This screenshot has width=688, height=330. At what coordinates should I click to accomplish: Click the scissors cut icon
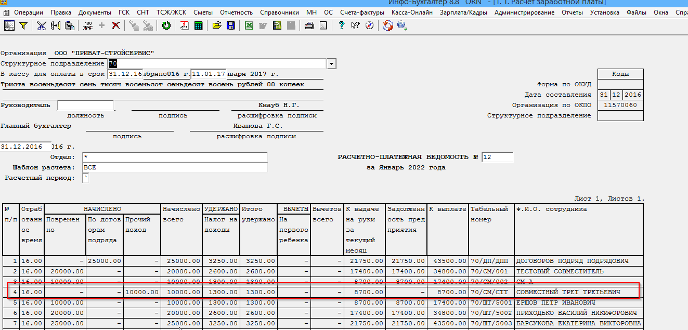click(42, 25)
